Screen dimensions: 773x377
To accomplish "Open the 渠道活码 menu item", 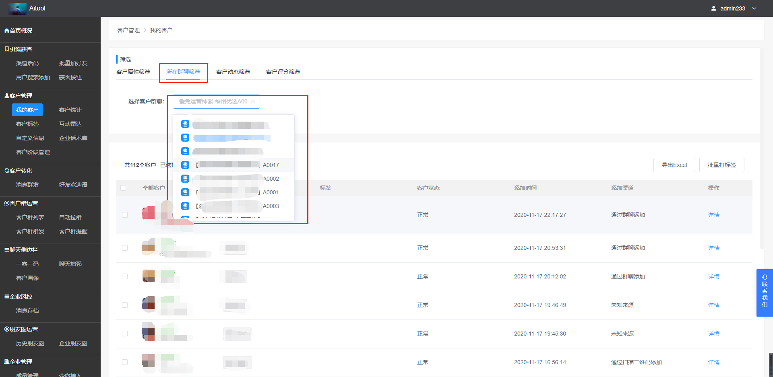I will [x=27, y=63].
